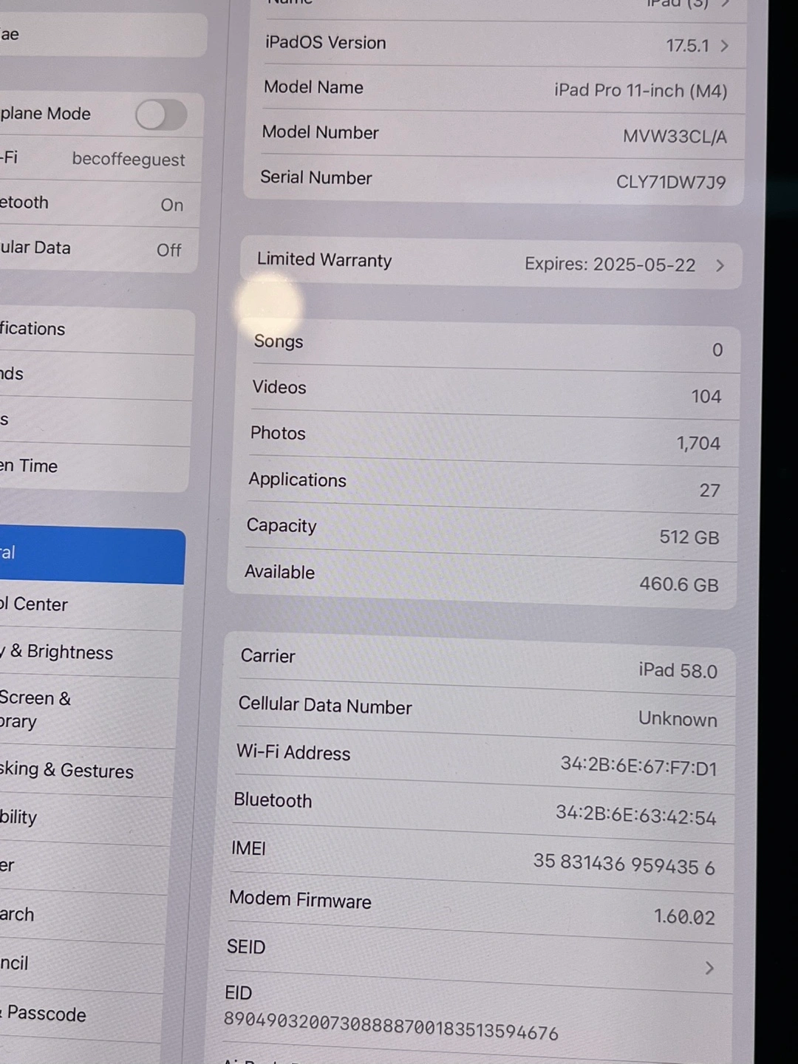
Task: Tap the Videos count 104
Action: coord(706,397)
